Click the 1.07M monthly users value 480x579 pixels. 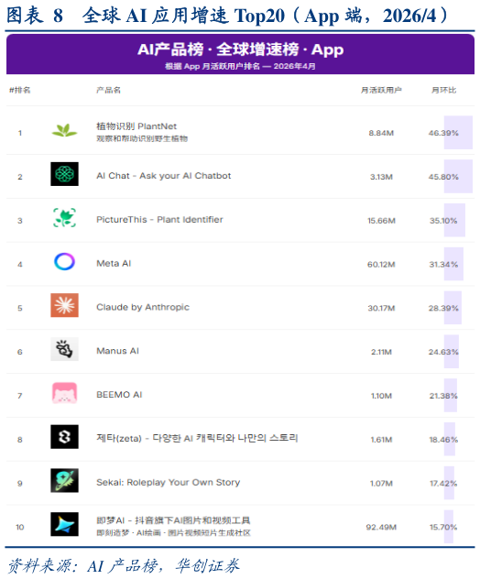[381, 484]
